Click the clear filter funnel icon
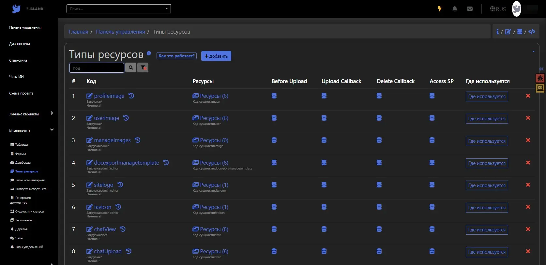The width and height of the screenshot is (546, 265). 143,67
